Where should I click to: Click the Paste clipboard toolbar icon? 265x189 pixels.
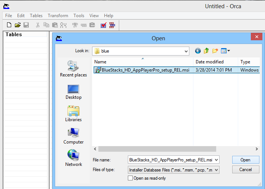(55, 25)
